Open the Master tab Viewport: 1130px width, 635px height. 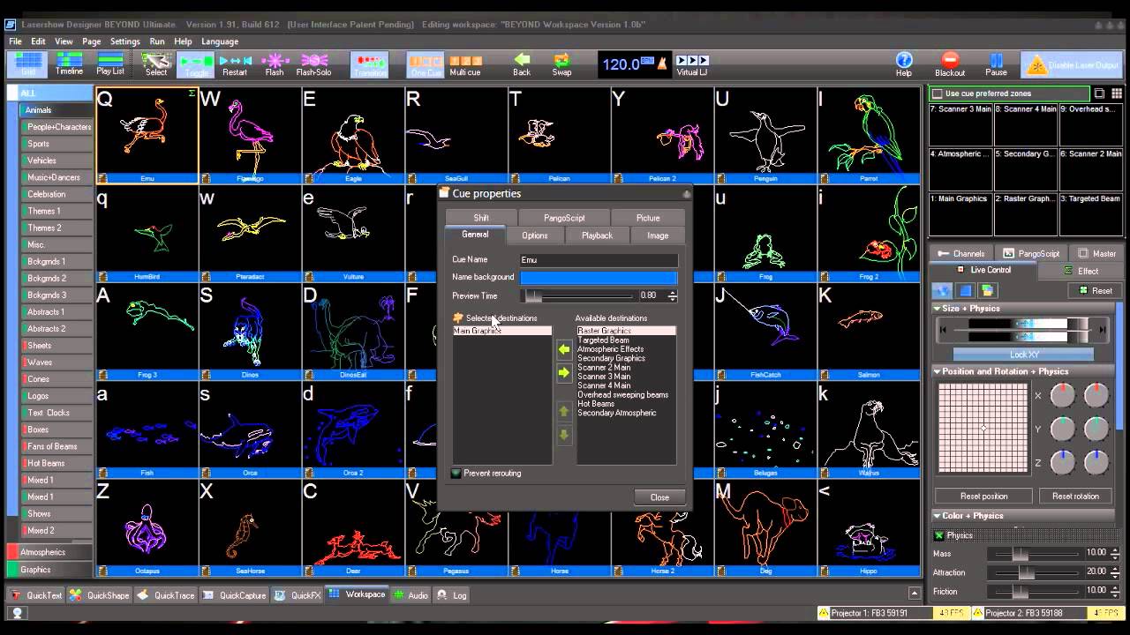click(1097, 253)
